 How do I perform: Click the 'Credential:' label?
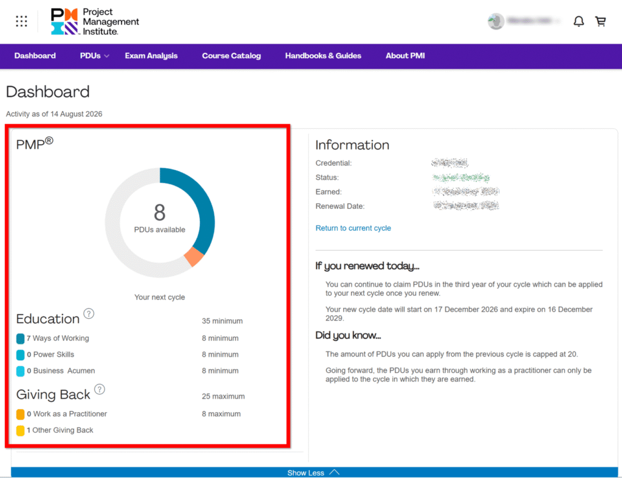(x=333, y=163)
